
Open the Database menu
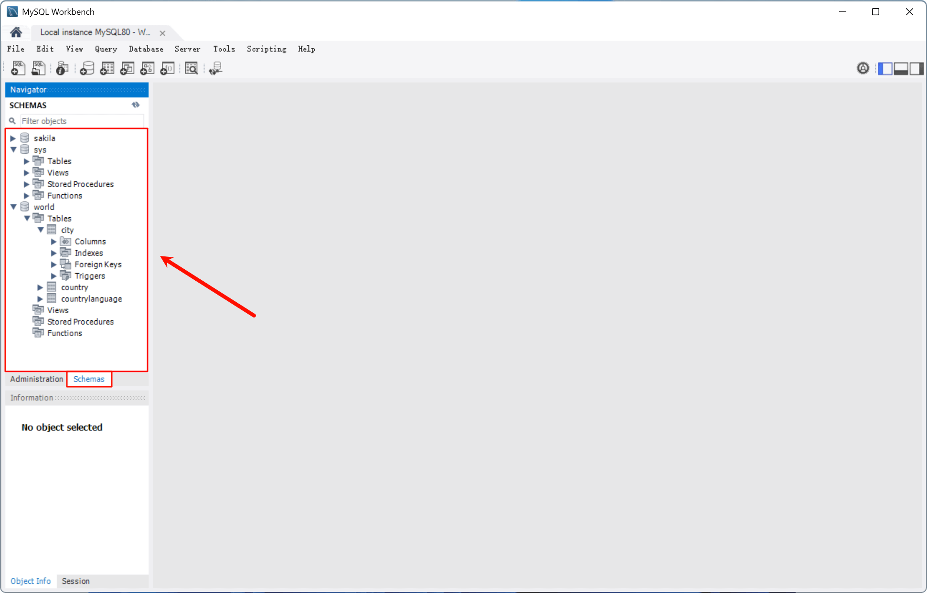pyautogui.click(x=146, y=49)
